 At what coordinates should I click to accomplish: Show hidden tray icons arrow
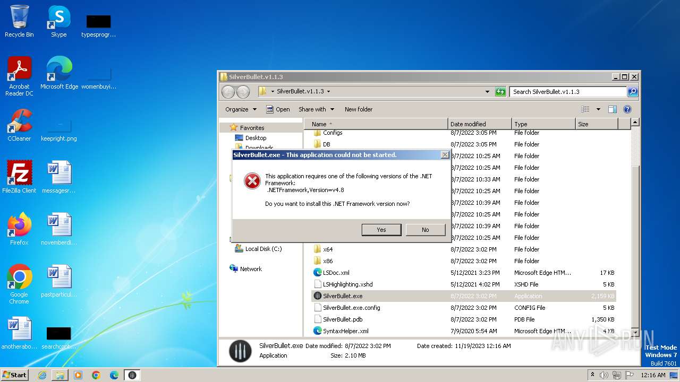(593, 375)
